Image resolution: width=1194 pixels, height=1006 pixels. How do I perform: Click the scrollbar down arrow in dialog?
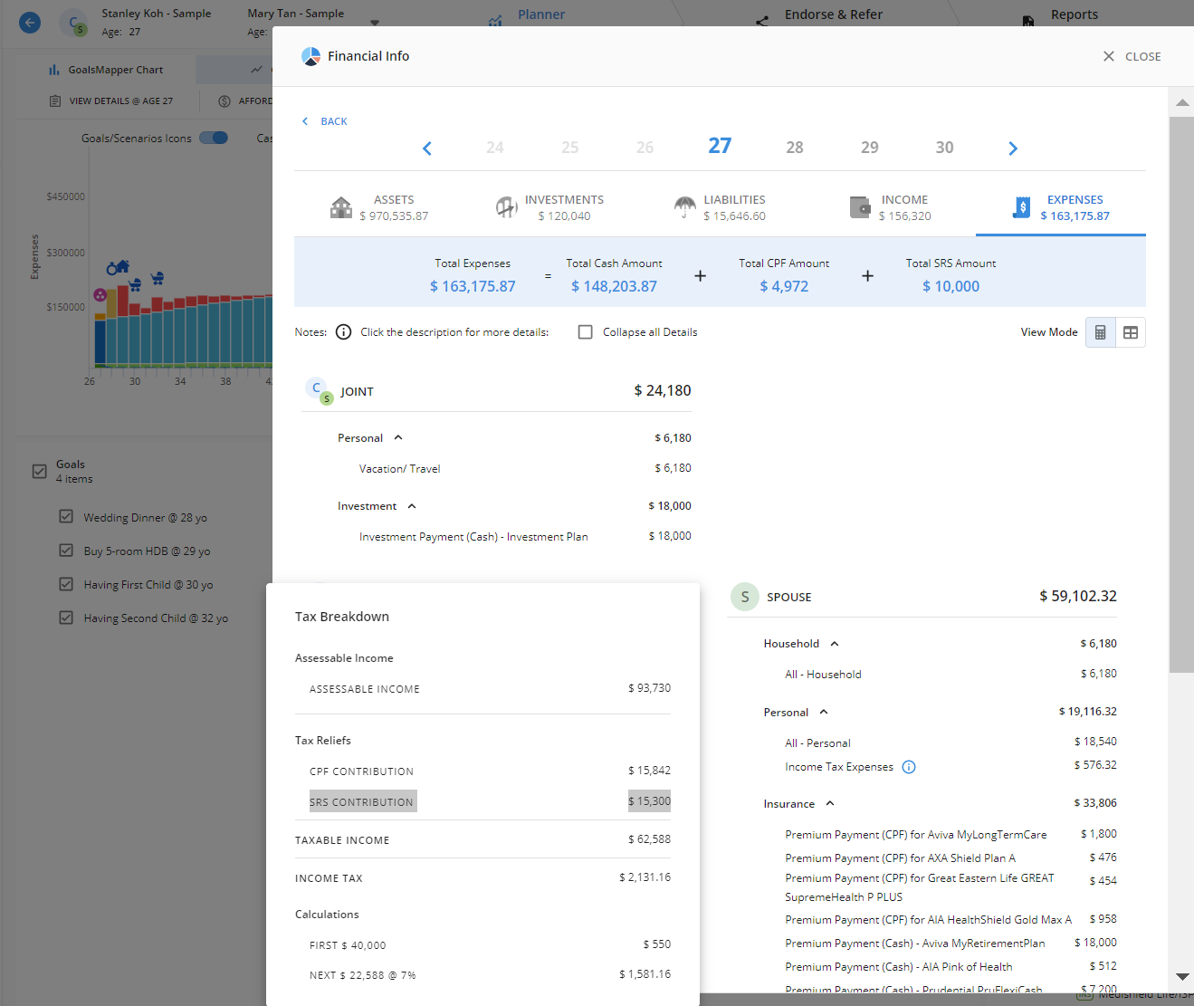[1181, 976]
